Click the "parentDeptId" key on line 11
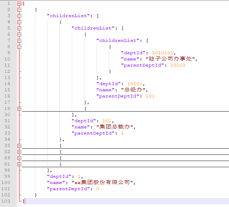 (x=142, y=65)
